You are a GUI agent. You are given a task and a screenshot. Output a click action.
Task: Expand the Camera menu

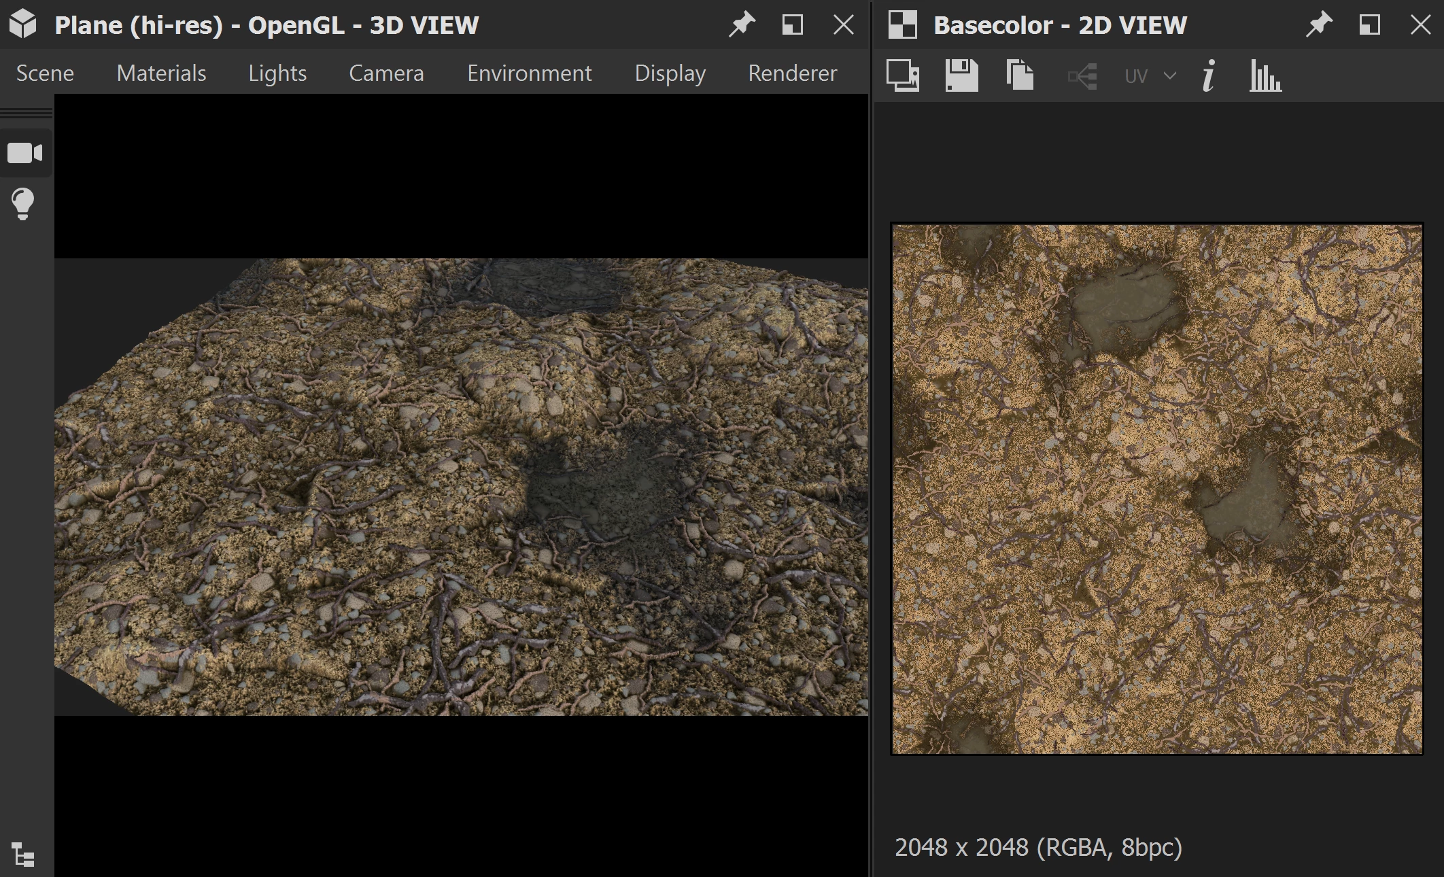[386, 73]
